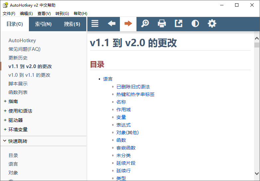Expand the 使用和语法 tree node
The width and height of the screenshot is (260, 181).
pos(5,111)
